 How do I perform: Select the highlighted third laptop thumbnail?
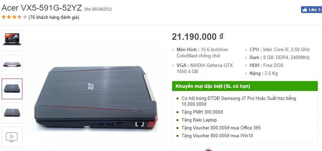coord(12,89)
